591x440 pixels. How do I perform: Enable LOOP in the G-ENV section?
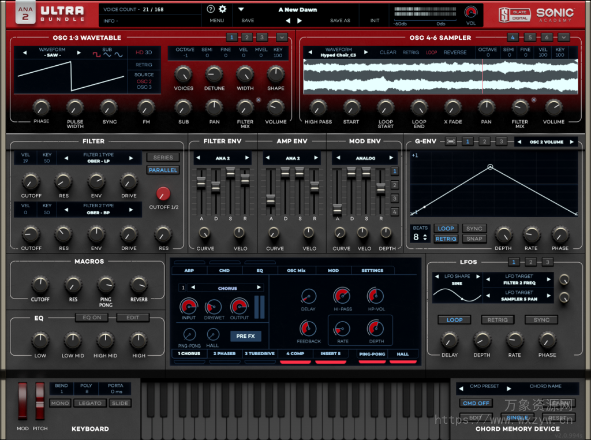tap(445, 228)
